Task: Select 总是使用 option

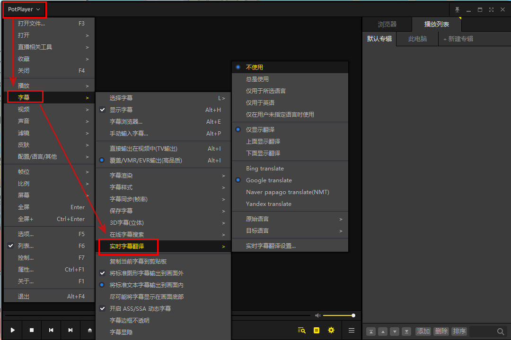Action: (x=290, y=79)
